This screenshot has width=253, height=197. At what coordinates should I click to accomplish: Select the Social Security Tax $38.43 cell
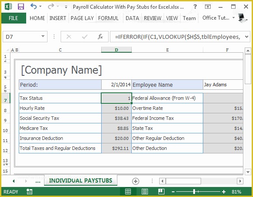[x=116, y=118]
